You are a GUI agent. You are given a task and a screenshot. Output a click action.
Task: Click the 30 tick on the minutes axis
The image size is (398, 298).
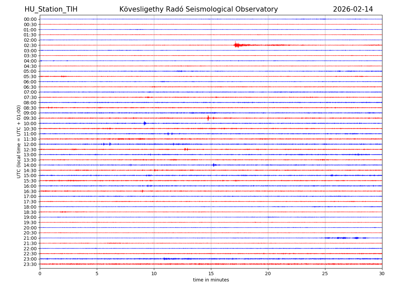(382, 273)
